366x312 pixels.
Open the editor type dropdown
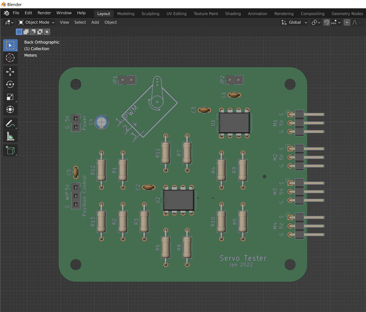10,23
